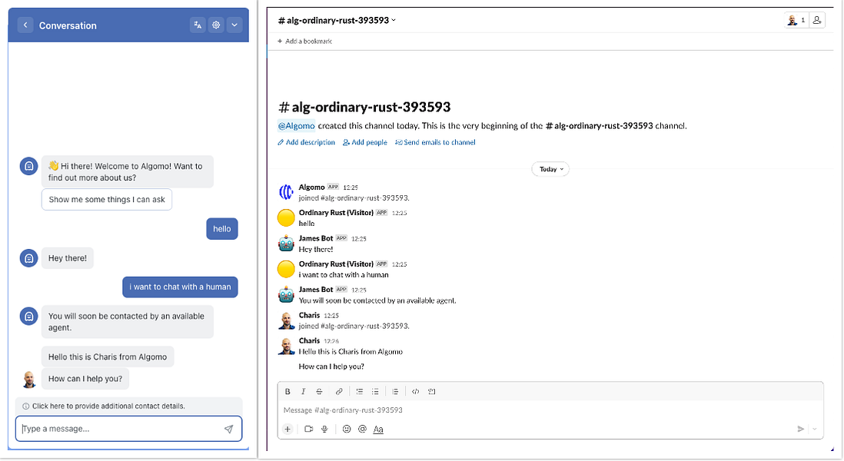Open the chat widget settings gear

tap(216, 25)
